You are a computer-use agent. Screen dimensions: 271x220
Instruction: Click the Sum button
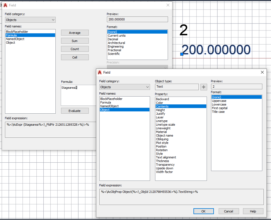coord(75,41)
